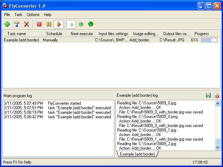The width and height of the screenshot is (223, 167).
Task: Click the FlyConverter title bar app icon
Action: (x=5, y=6)
